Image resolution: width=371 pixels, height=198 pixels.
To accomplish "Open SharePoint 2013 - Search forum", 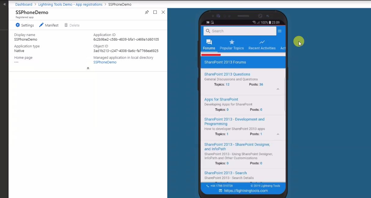I will coord(226,173).
